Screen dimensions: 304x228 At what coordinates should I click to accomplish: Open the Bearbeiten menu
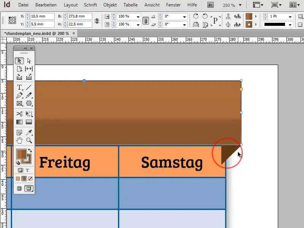click(x=46, y=5)
